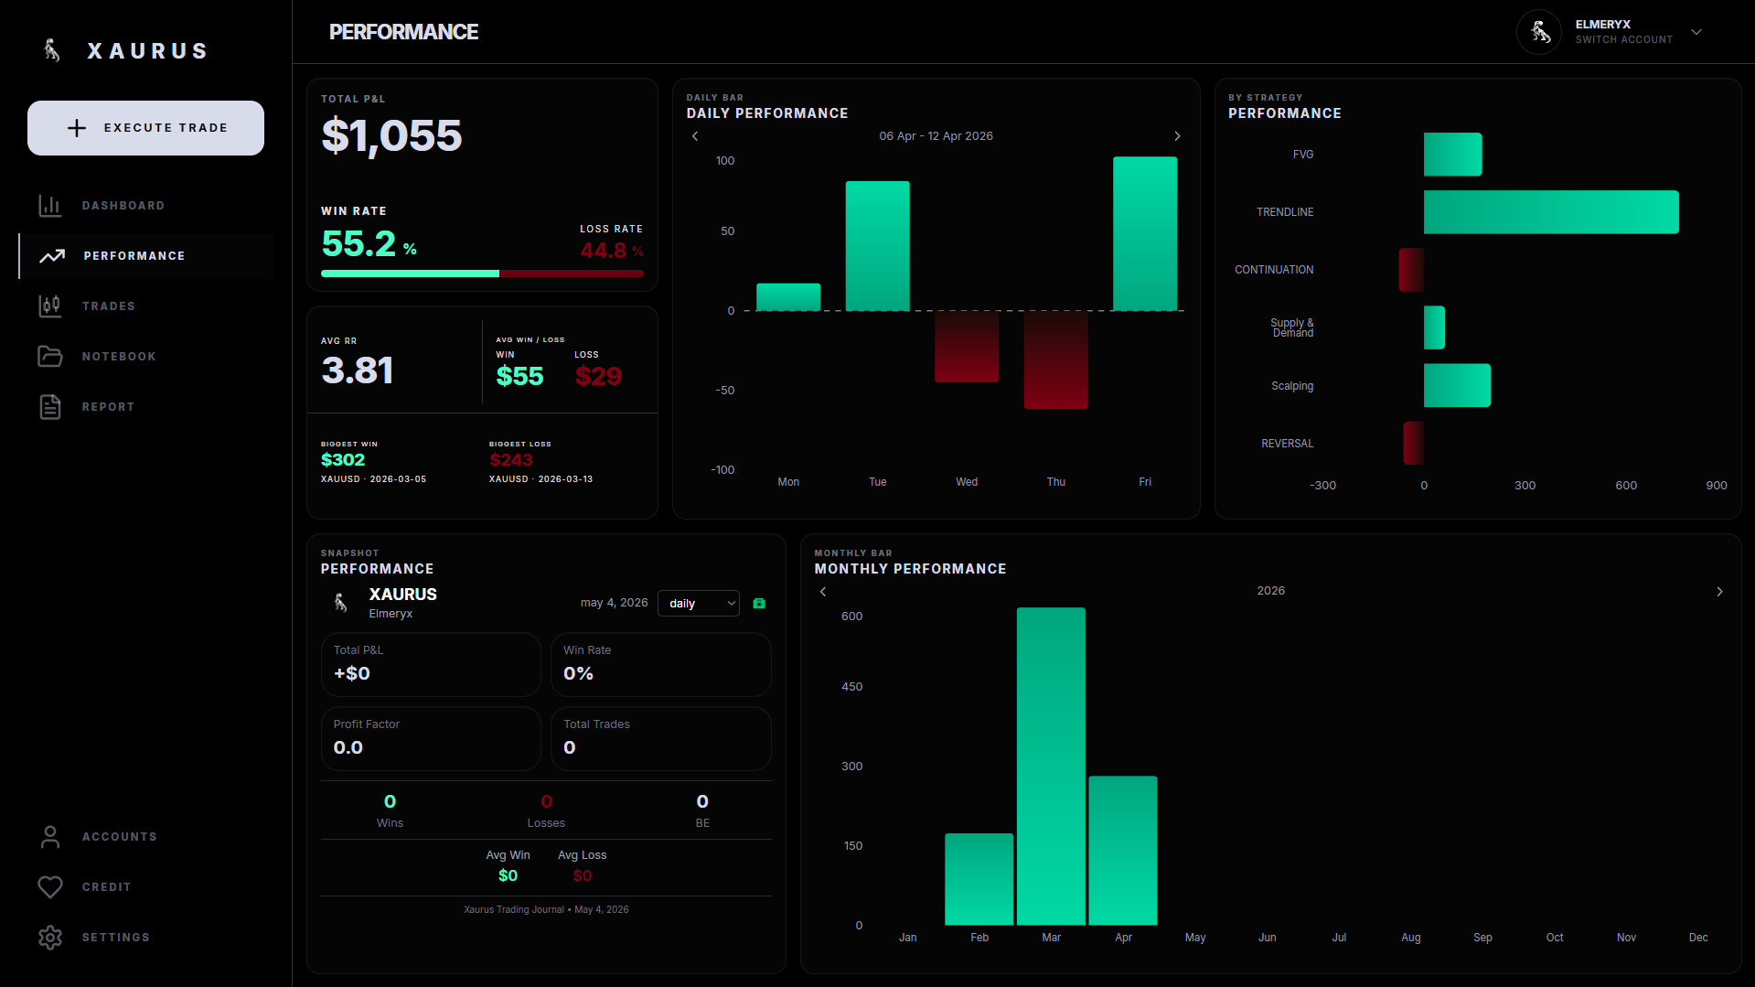Click the Elmeryx profile avatar

point(1539,32)
